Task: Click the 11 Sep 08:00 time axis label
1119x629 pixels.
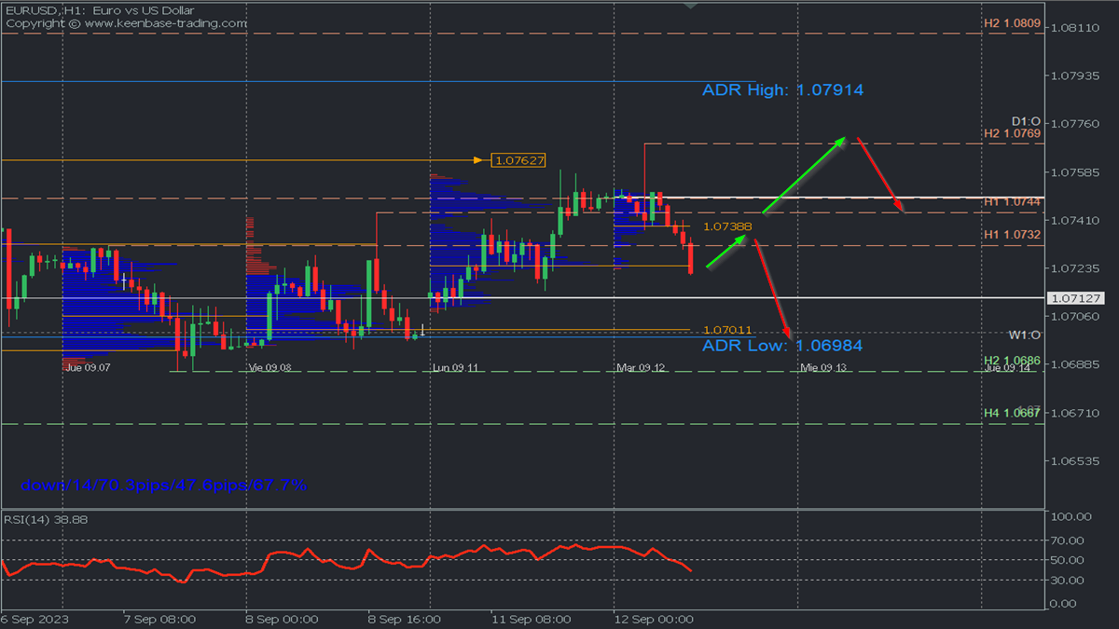Action: coord(532,619)
